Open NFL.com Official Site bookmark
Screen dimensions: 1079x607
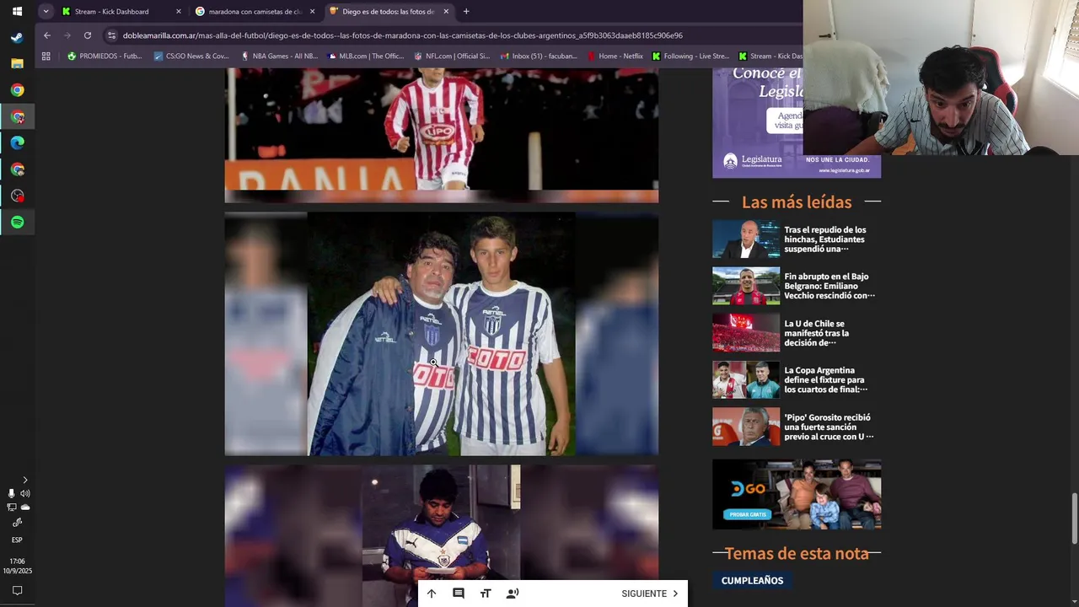[x=452, y=56]
